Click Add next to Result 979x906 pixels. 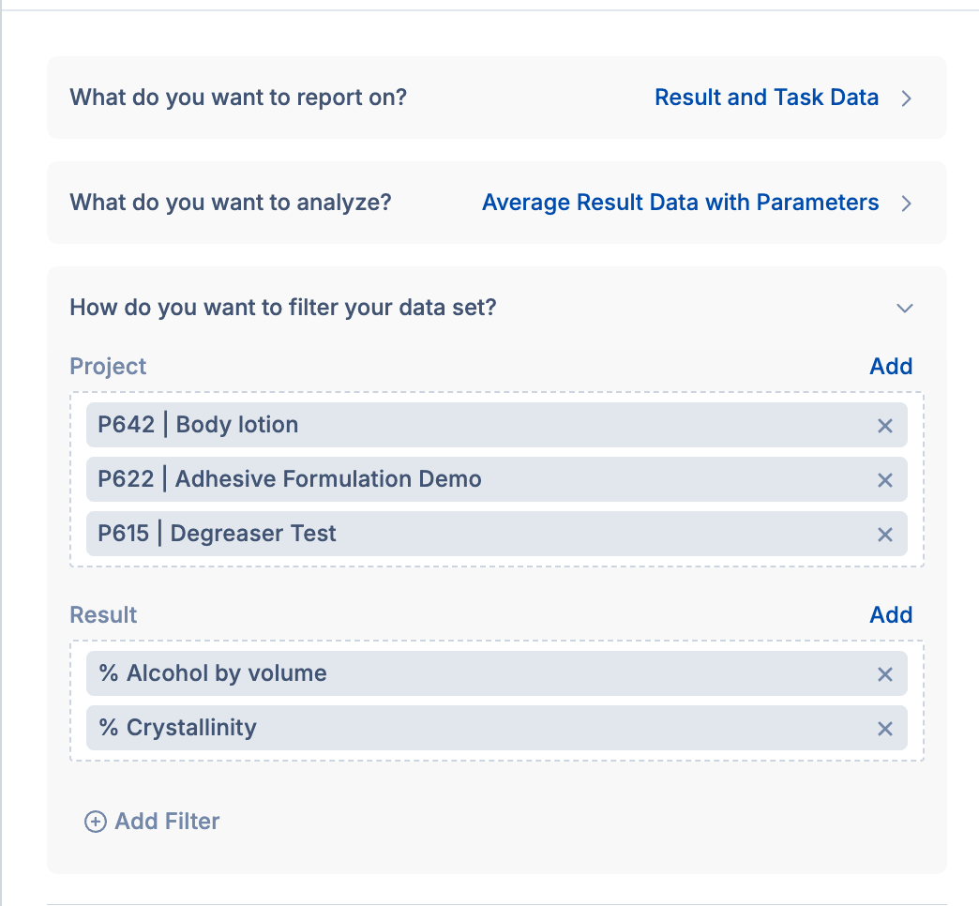point(890,615)
